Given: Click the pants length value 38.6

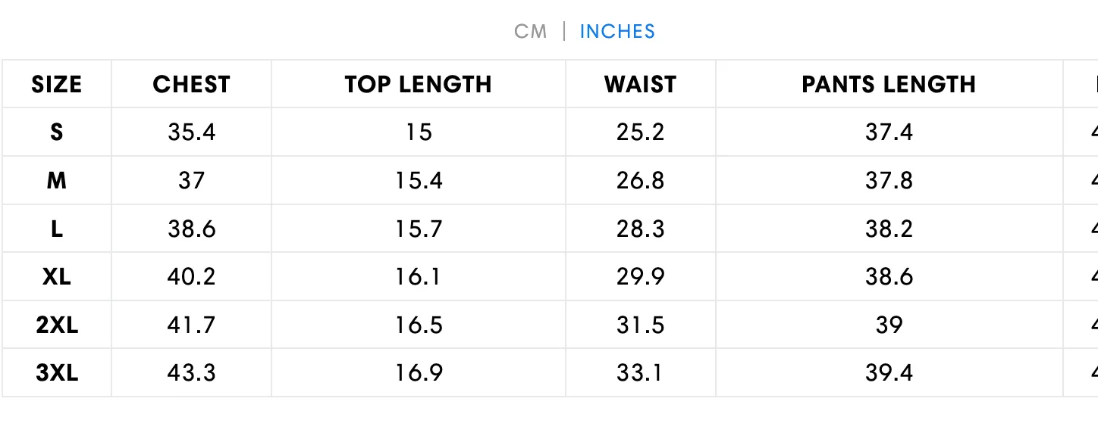Looking at the screenshot, I should (889, 277).
